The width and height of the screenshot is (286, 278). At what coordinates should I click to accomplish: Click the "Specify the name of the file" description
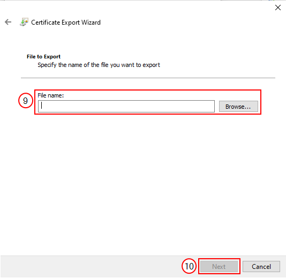(99, 65)
